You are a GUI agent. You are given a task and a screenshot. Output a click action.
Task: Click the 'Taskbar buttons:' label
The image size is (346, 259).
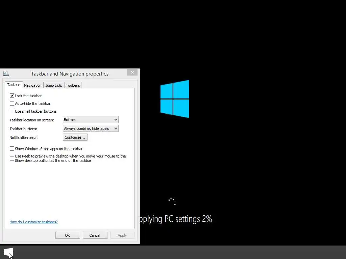(x=23, y=129)
